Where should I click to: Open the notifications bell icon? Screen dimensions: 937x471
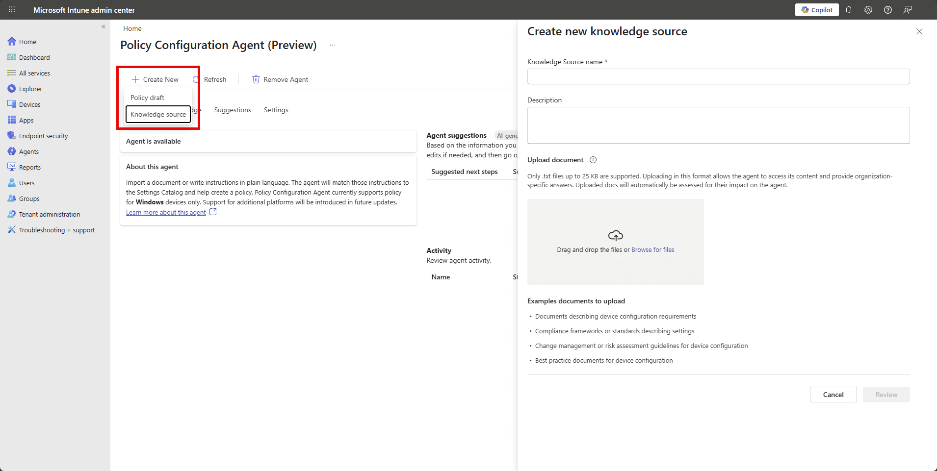(849, 10)
